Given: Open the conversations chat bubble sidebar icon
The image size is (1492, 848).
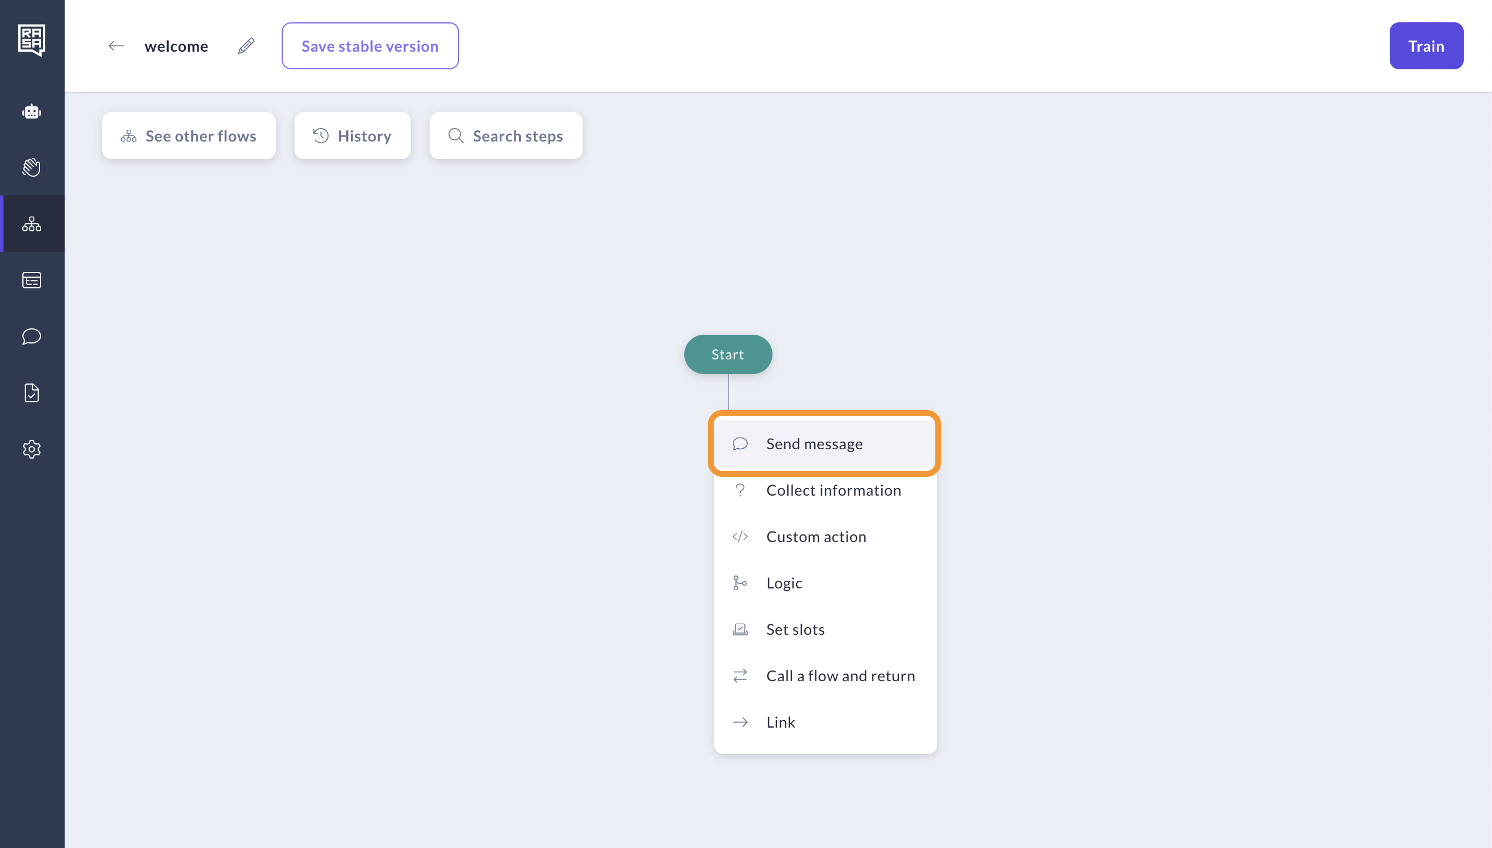Looking at the screenshot, I should point(32,336).
